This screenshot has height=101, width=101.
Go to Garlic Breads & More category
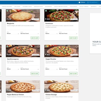pos(61,6)
